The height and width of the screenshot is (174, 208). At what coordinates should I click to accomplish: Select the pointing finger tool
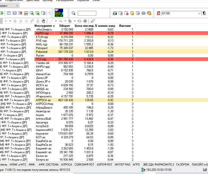[x=38, y=21]
